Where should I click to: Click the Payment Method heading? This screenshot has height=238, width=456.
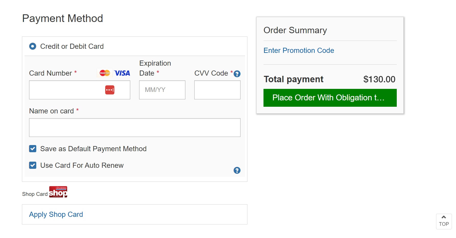coord(63,18)
